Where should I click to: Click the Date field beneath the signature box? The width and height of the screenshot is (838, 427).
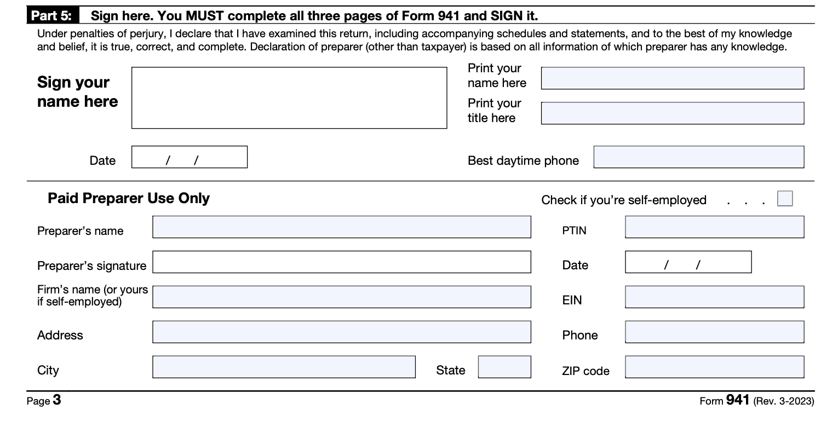pos(190,157)
